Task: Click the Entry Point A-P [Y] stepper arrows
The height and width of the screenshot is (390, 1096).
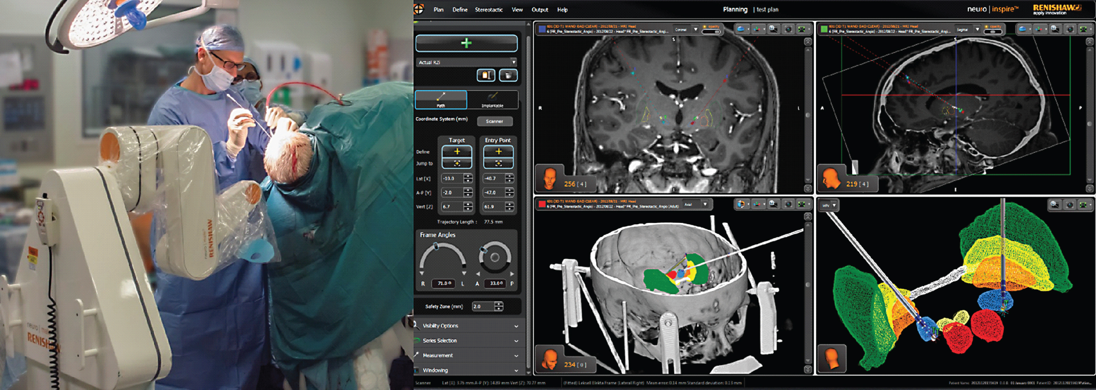Action: pyautogui.click(x=509, y=192)
